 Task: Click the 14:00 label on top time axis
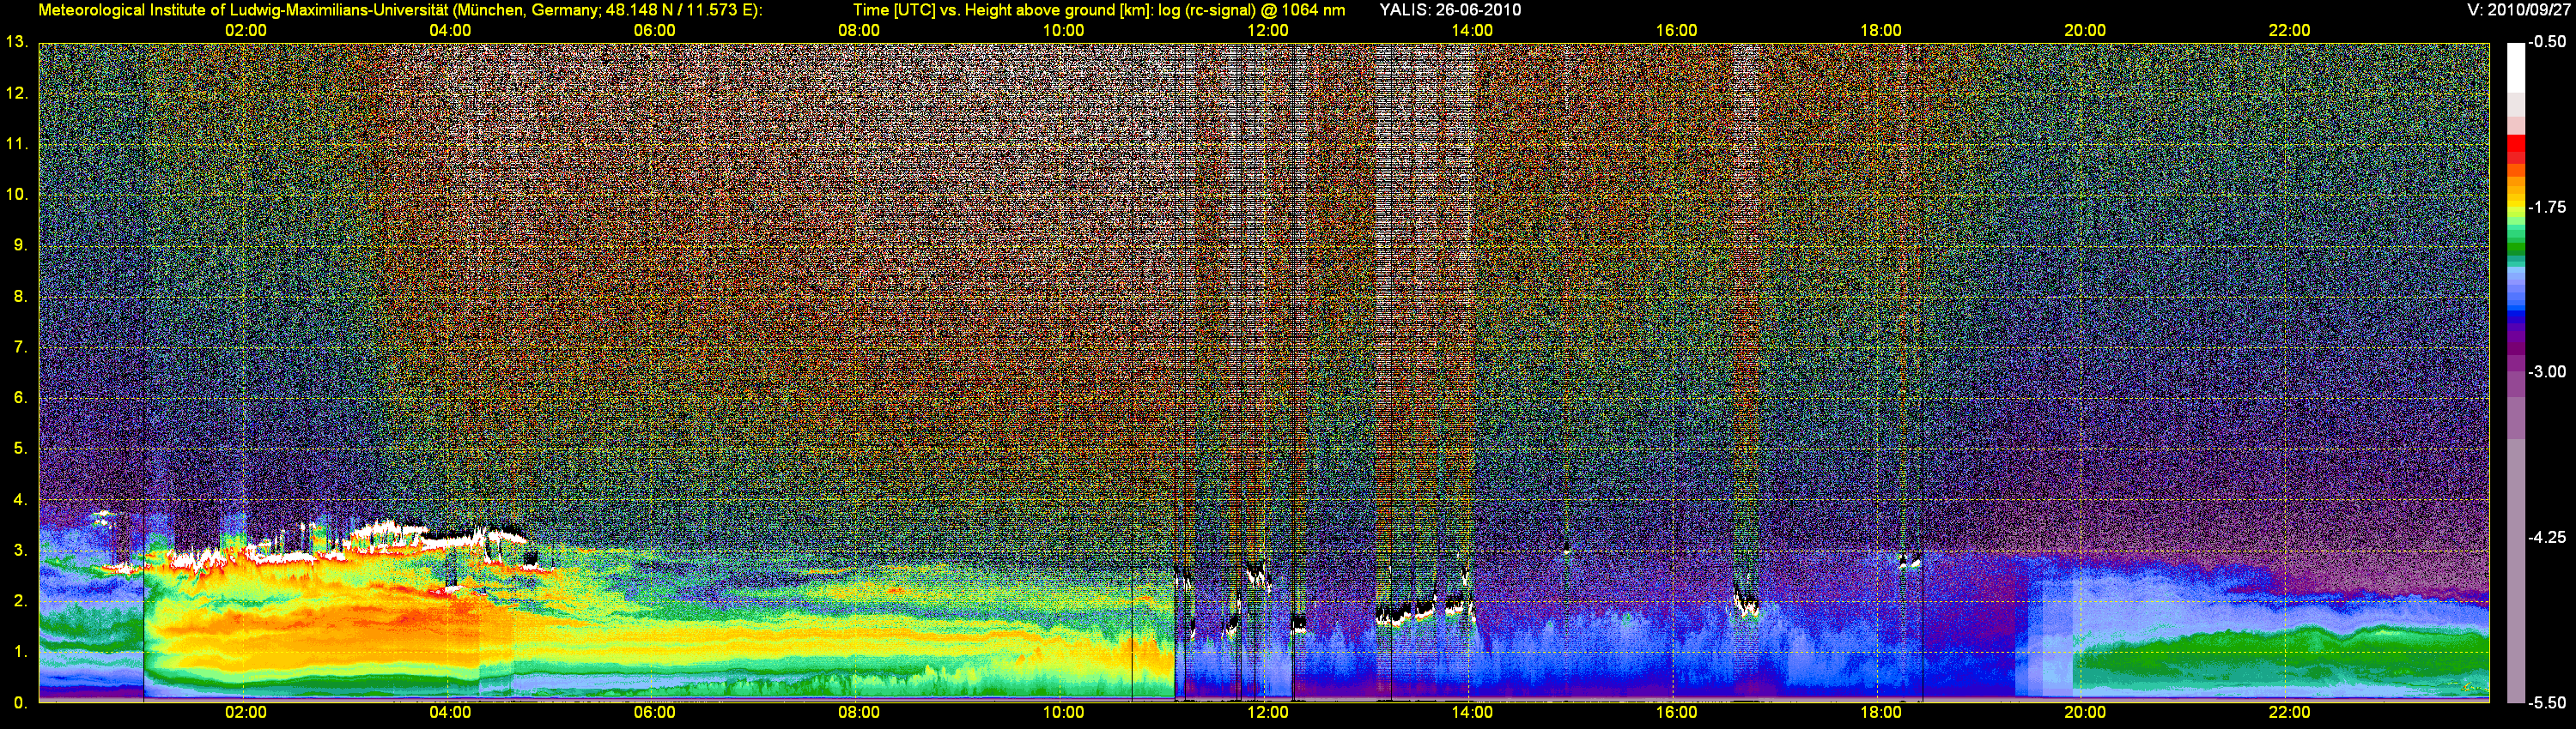[x=1472, y=31]
